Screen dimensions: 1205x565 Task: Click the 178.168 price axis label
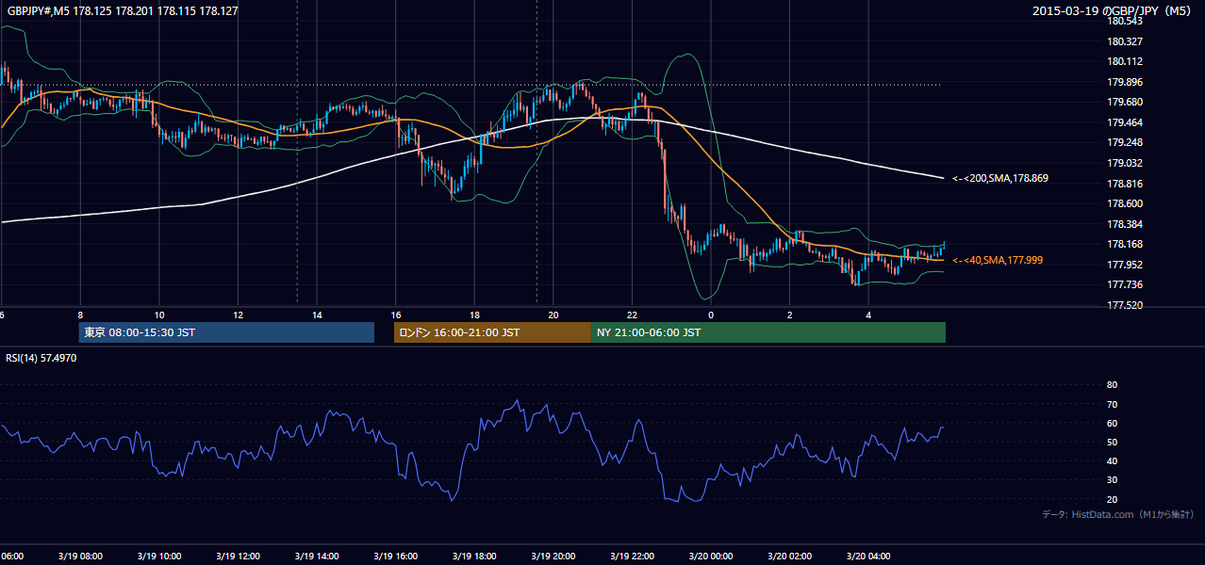point(1126,245)
